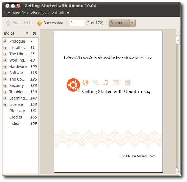Expand the Working... chapter node
Viewport: 187px width, 182px height.
[5, 60]
